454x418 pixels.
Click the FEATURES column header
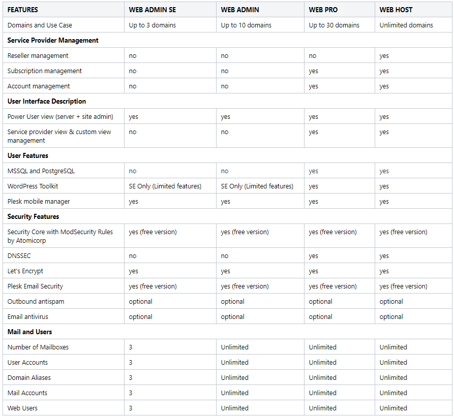coord(23,10)
